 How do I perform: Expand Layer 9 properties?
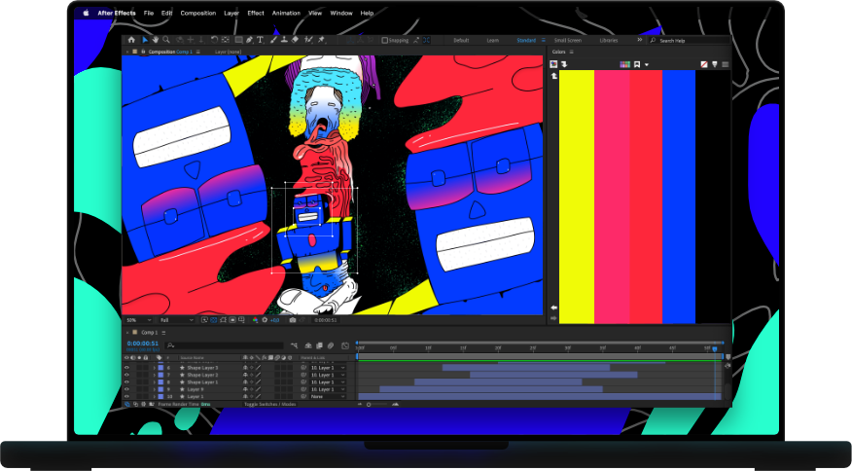(x=155, y=389)
